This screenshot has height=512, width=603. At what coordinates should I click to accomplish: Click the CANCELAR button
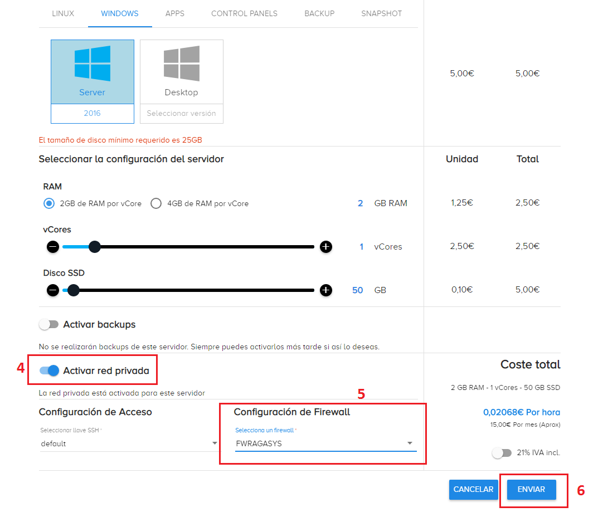tap(473, 490)
